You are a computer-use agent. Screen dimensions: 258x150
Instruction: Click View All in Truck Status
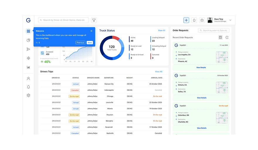(x=162, y=30)
